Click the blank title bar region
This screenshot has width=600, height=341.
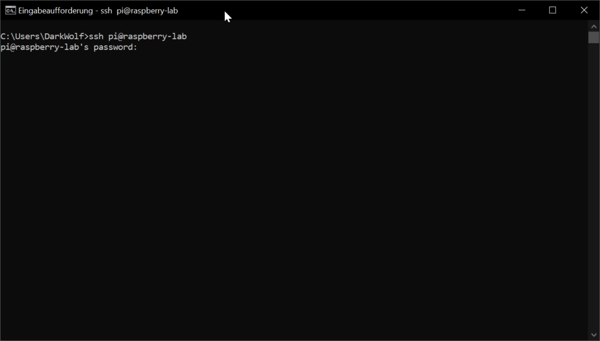pos(352,10)
